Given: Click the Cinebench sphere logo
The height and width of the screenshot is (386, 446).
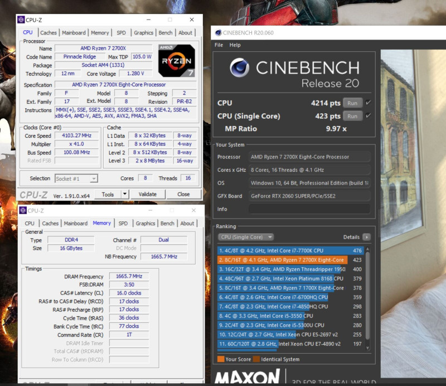Looking at the screenshot, I should 240,67.
